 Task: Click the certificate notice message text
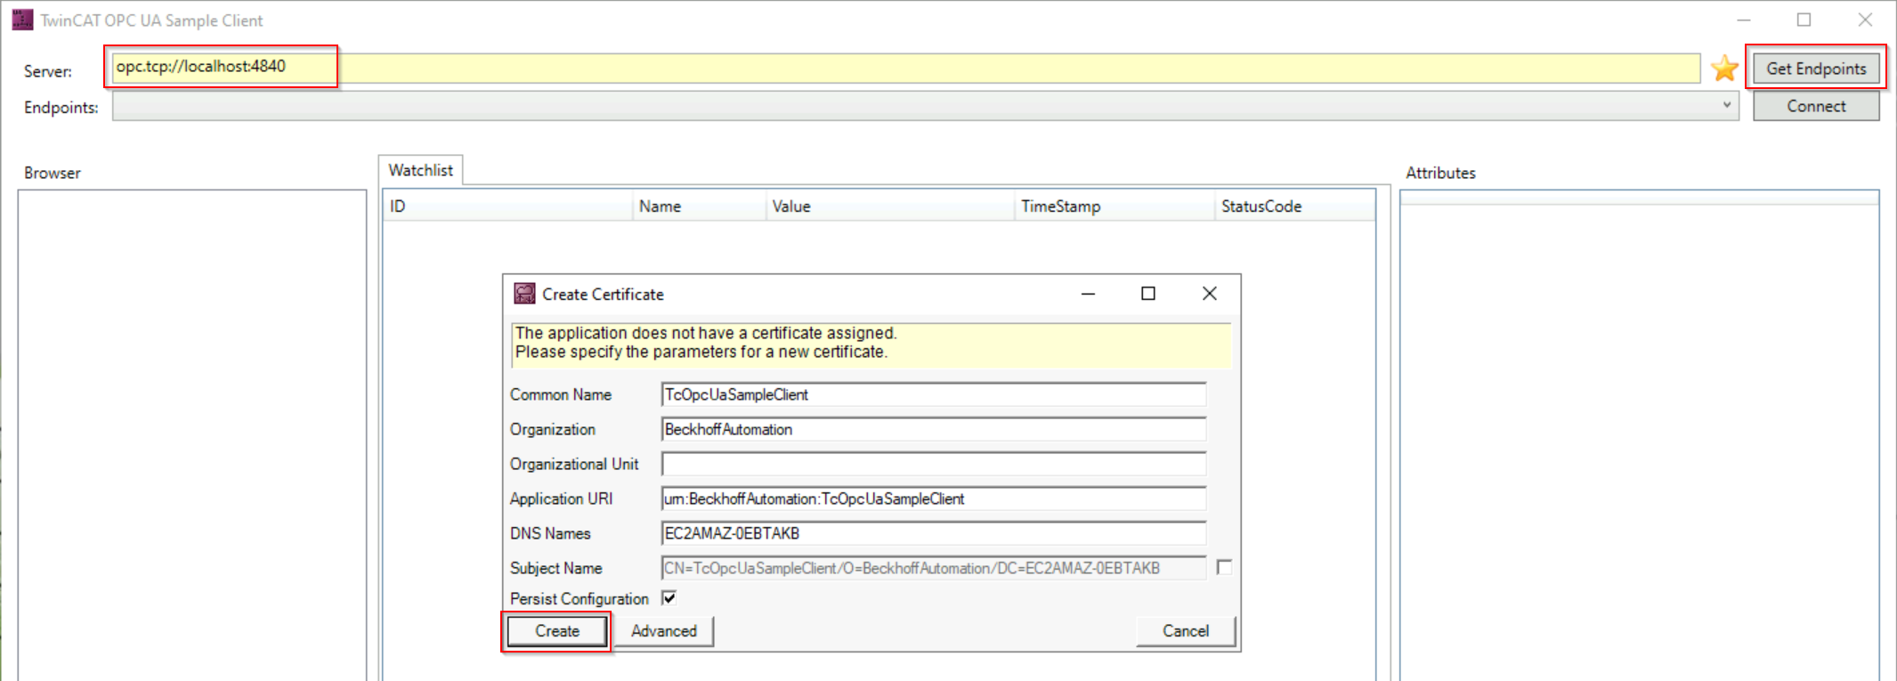click(x=706, y=343)
